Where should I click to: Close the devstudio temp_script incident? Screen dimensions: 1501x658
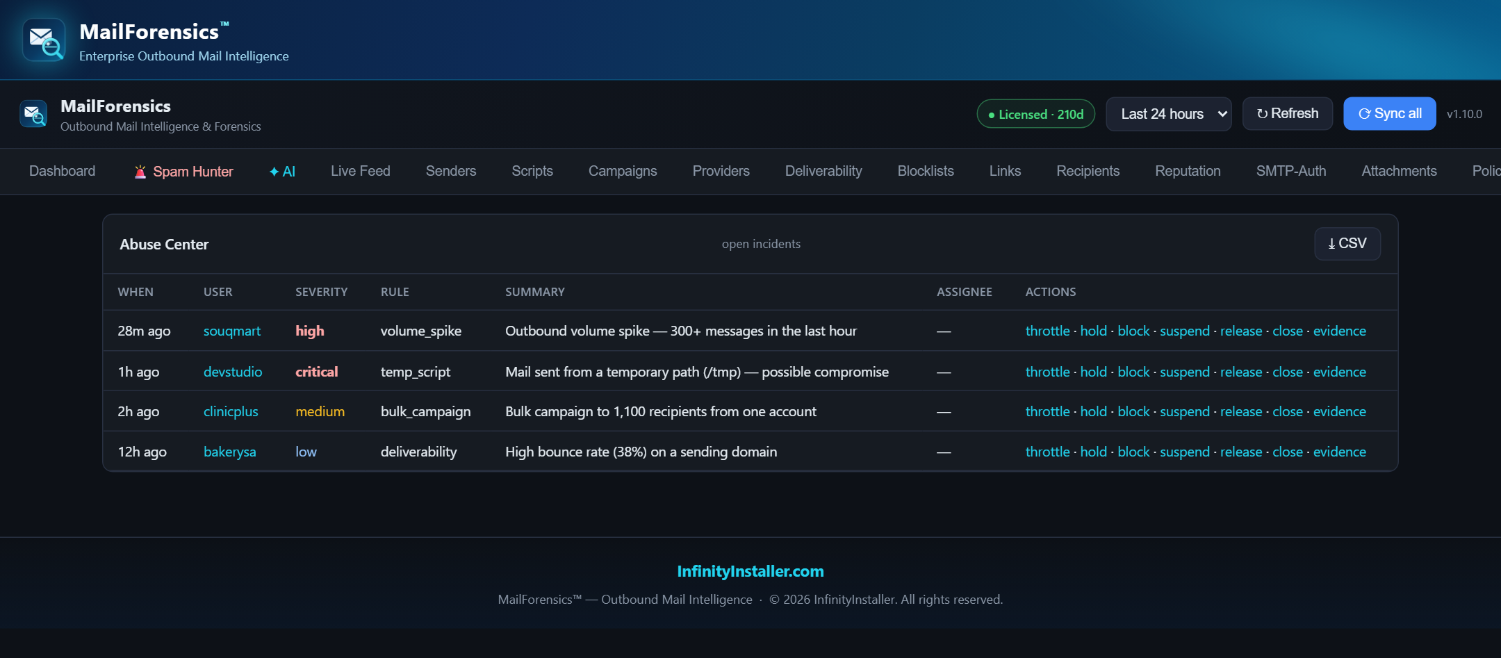(x=1288, y=372)
